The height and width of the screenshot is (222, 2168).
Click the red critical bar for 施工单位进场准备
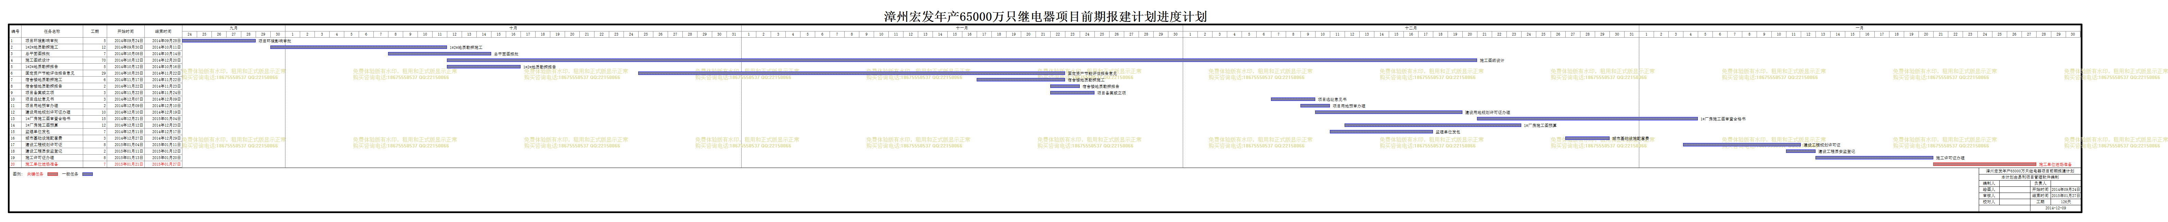click(1985, 164)
